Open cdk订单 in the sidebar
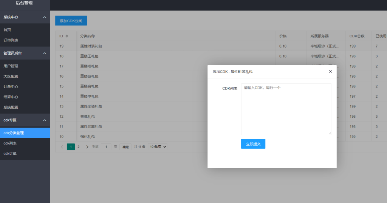This screenshot has height=203, width=387. point(10,154)
